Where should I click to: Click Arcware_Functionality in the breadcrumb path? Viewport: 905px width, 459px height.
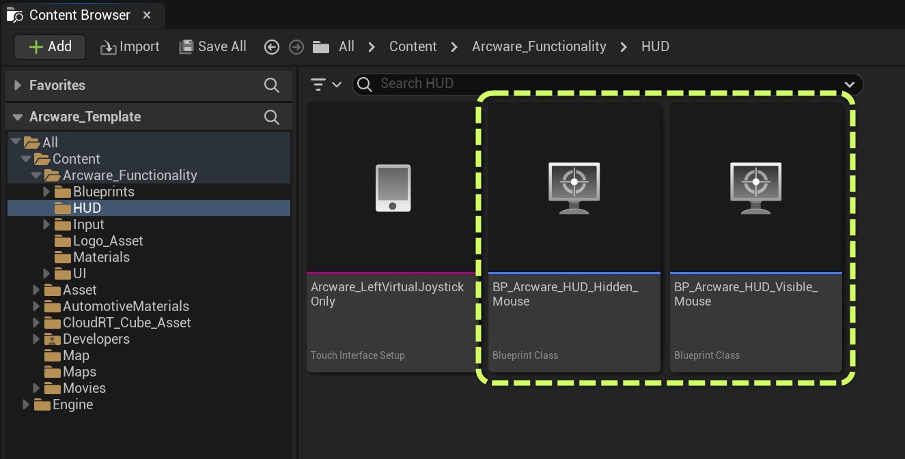click(x=539, y=46)
